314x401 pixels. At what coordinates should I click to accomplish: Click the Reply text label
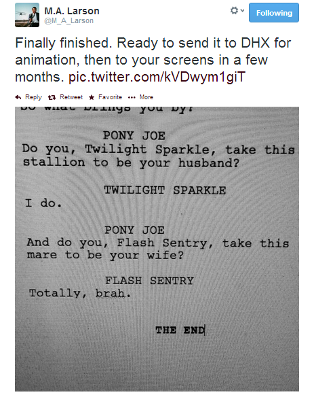point(33,97)
